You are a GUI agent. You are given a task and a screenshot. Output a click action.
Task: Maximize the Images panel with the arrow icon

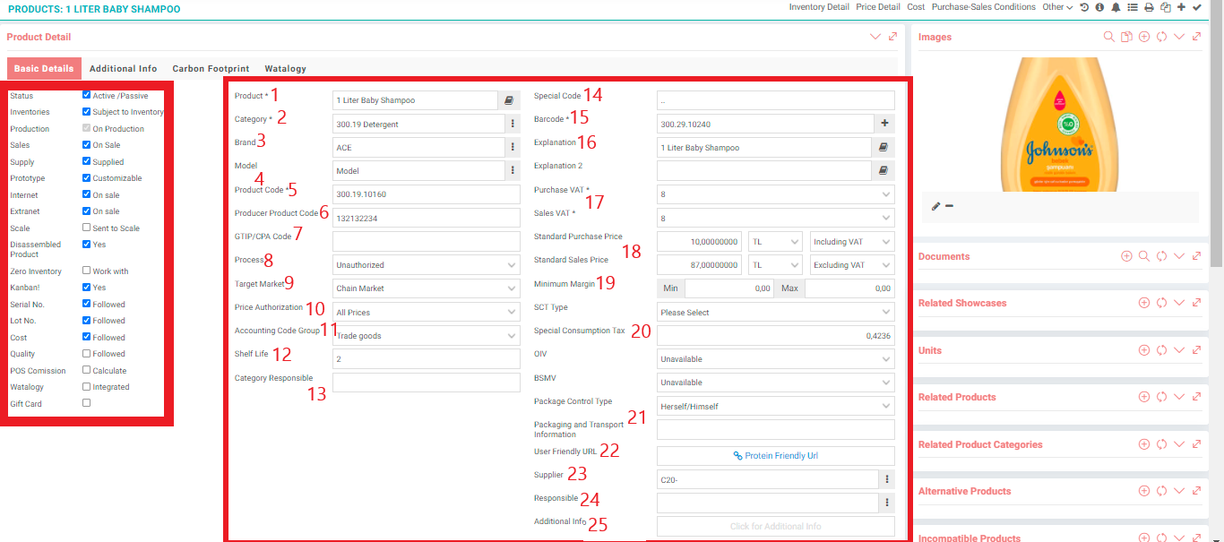pyautogui.click(x=1197, y=37)
